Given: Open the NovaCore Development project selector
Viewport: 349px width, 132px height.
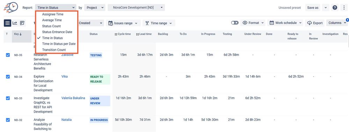Looking at the screenshot, I should [x=136, y=8].
